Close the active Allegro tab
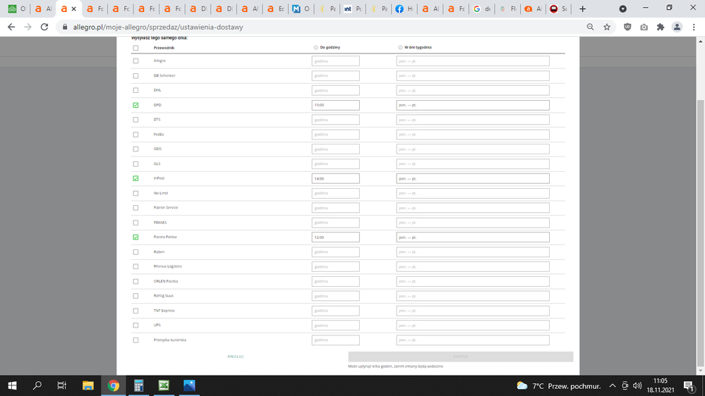The width and height of the screenshot is (705, 396). (x=73, y=8)
